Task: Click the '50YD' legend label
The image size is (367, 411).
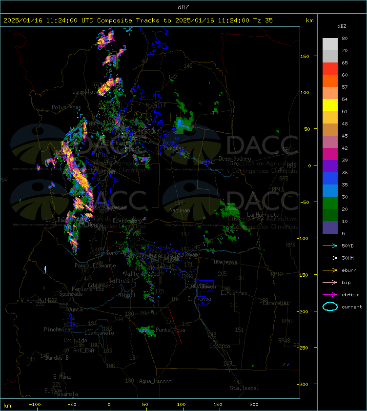Action: pos(347,246)
